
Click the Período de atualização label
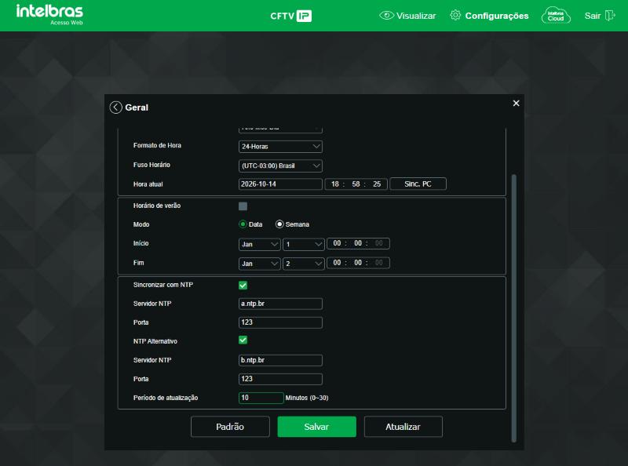[x=166, y=398]
